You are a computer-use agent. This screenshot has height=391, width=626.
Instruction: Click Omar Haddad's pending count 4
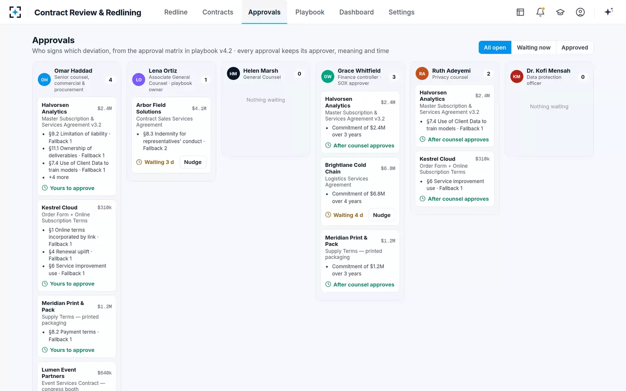110,80
